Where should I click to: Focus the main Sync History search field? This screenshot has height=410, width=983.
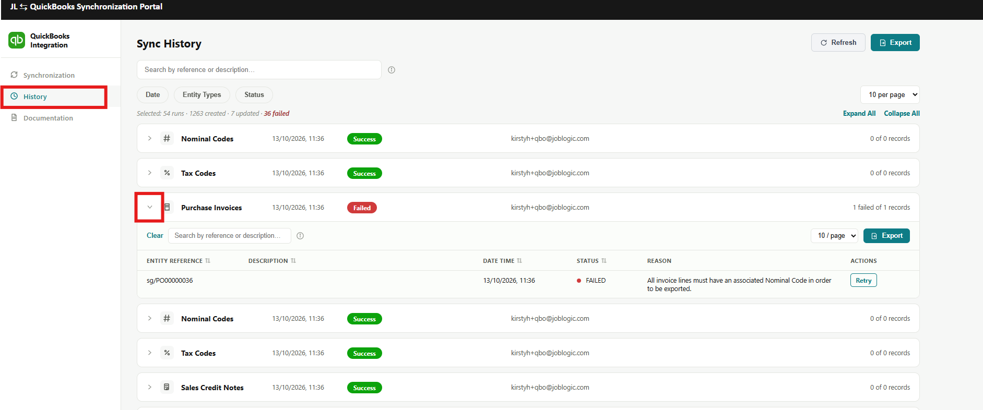pos(259,70)
